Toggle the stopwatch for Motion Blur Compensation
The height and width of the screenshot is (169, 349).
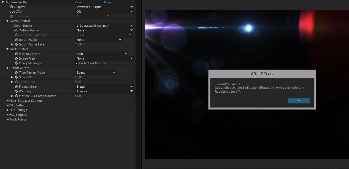(x=16, y=96)
